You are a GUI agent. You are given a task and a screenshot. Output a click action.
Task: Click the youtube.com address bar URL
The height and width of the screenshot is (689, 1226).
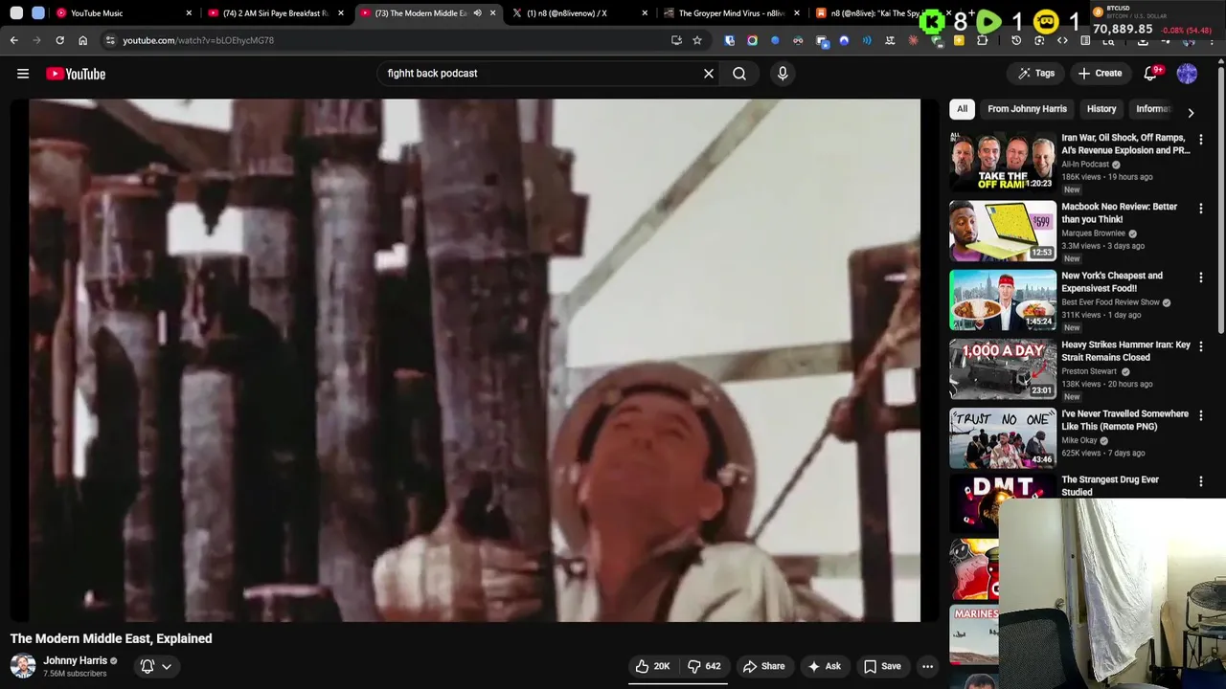[198, 40]
